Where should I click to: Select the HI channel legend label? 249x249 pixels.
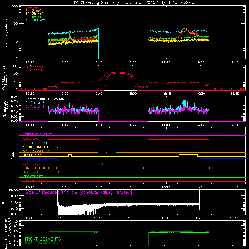pos(34,70)
